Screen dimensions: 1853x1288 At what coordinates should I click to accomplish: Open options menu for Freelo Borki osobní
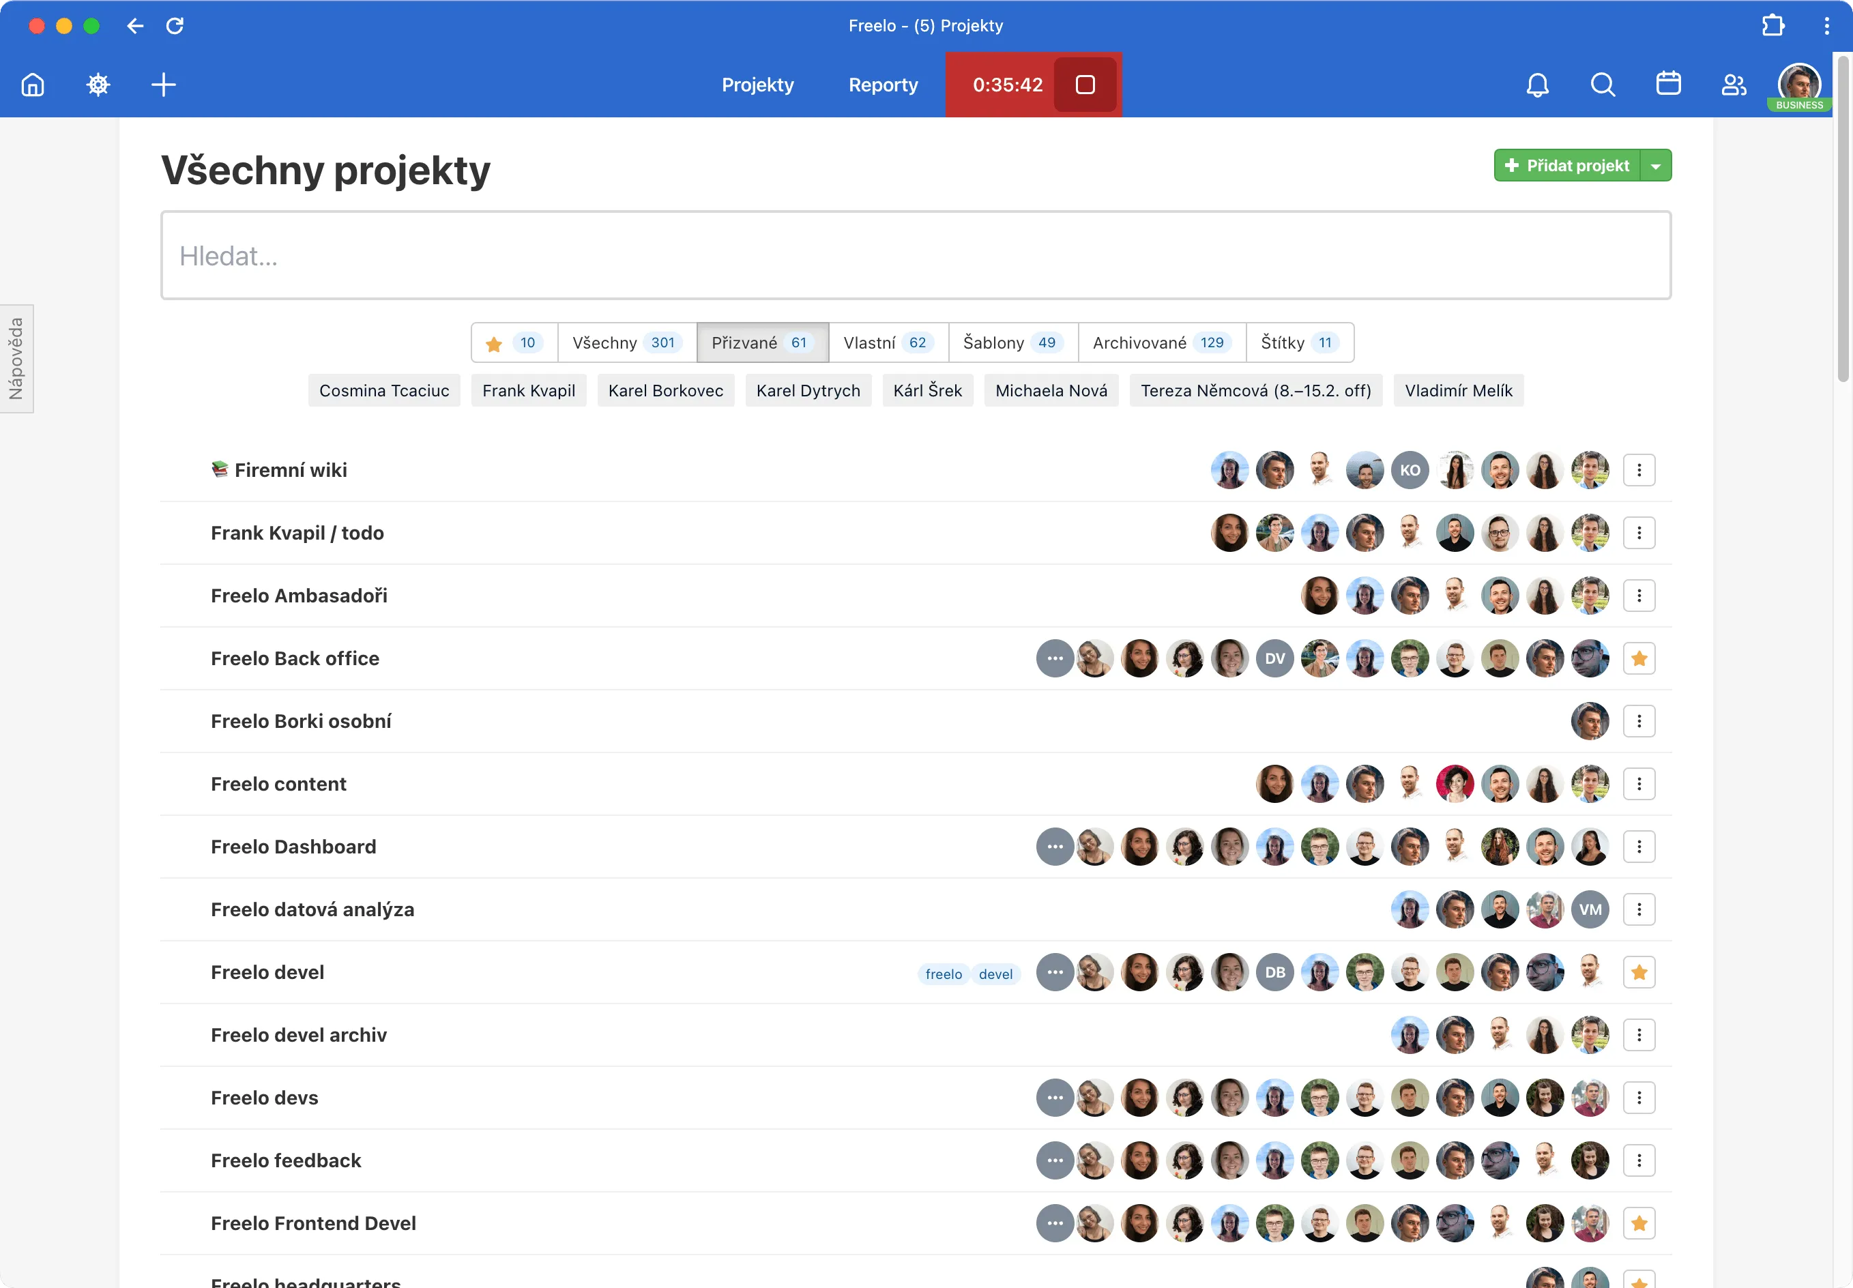pyautogui.click(x=1639, y=722)
